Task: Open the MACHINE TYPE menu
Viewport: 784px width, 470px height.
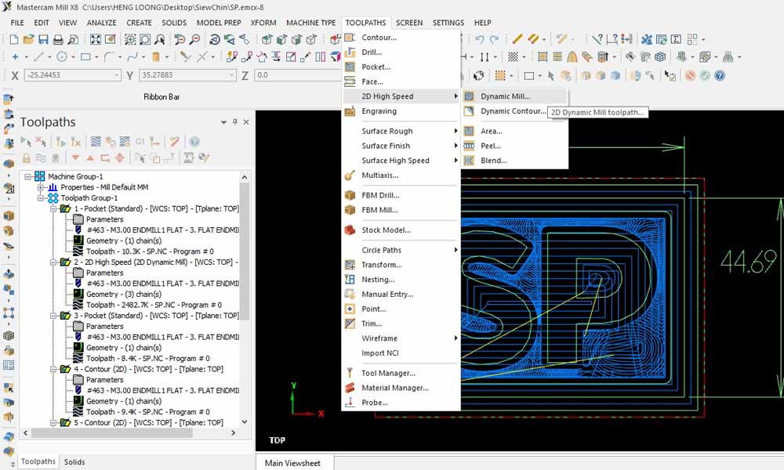Action: [310, 23]
